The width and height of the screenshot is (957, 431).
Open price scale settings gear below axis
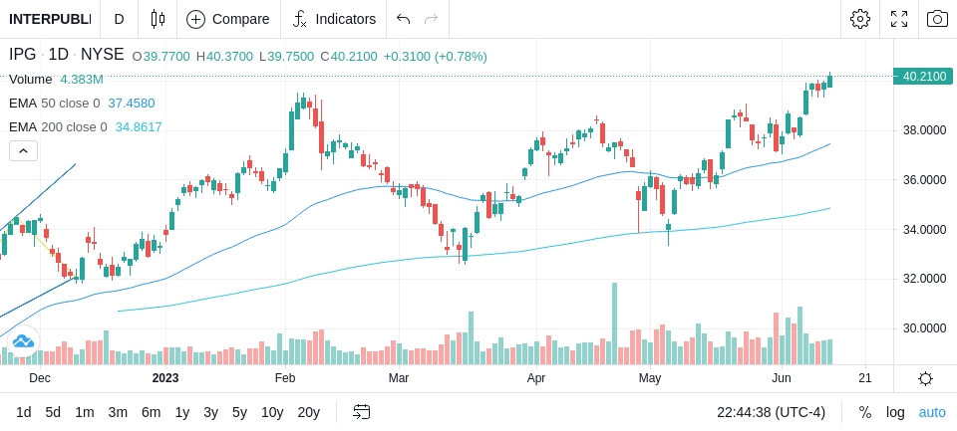coord(925,379)
